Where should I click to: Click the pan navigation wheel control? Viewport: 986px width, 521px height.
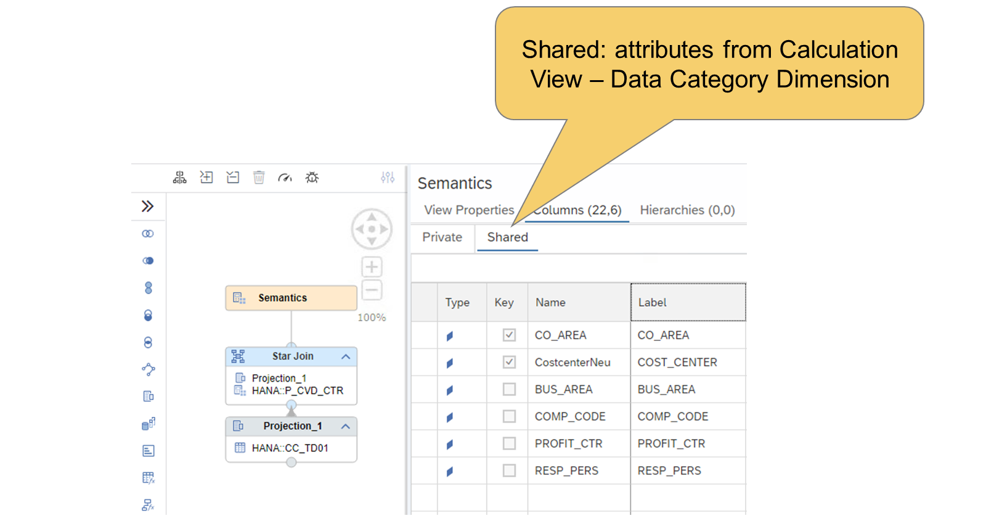[x=372, y=229]
